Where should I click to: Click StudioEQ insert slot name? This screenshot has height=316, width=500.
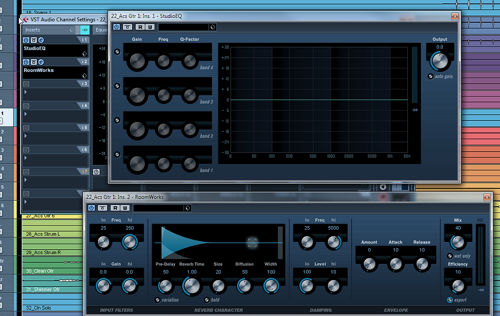(35, 48)
